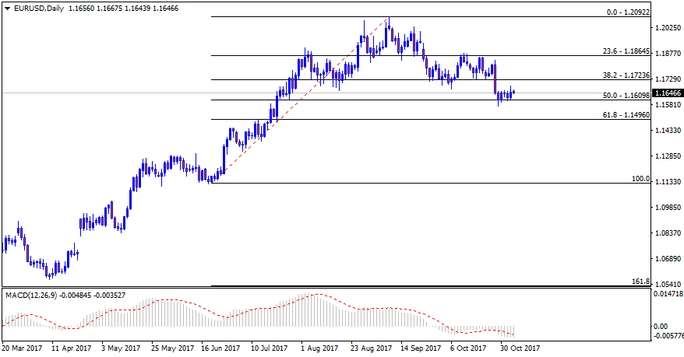The height and width of the screenshot is (357, 684).
Task: Click 1.05410 on the price axis
Action: 667,285
